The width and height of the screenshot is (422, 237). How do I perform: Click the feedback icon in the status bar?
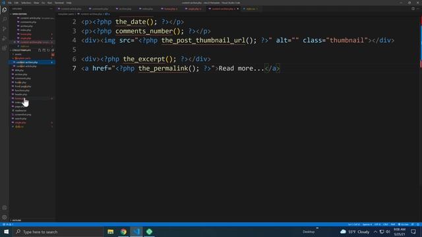click(413, 224)
